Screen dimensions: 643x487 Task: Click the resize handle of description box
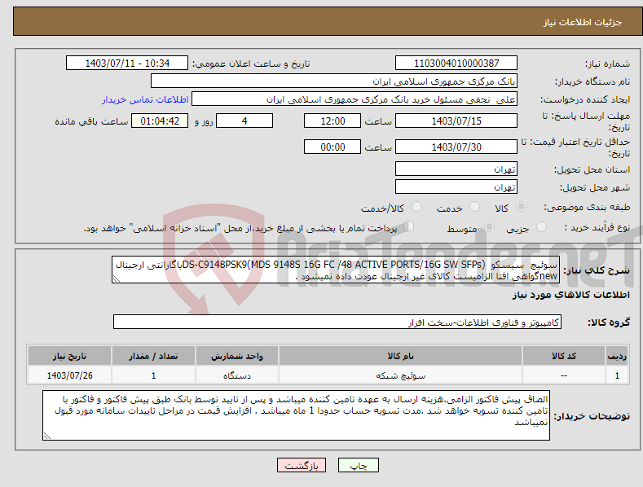point(117,279)
